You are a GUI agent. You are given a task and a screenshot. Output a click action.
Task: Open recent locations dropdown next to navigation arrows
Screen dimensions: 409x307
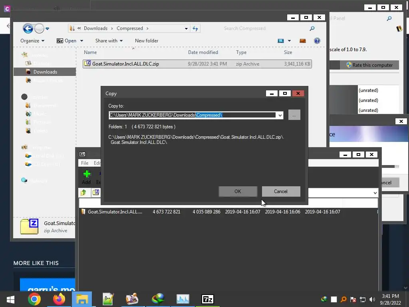click(48, 29)
